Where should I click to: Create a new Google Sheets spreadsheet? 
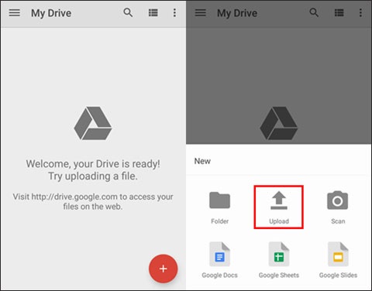coord(279,260)
